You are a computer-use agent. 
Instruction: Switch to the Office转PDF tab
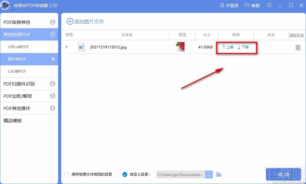click(29, 47)
